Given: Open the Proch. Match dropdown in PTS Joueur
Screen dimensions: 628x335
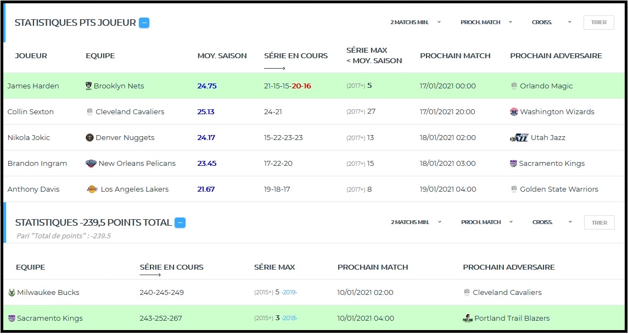Looking at the screenshot, I should 486,23.
